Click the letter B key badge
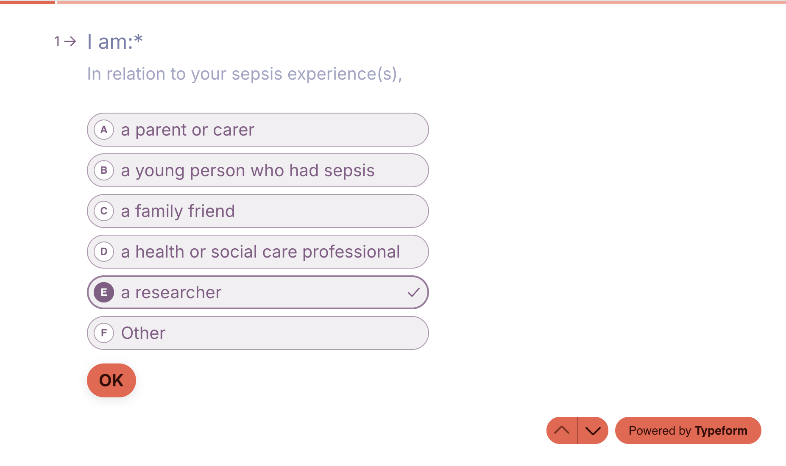This screenshot has height=466, width=786. (104, 170)
